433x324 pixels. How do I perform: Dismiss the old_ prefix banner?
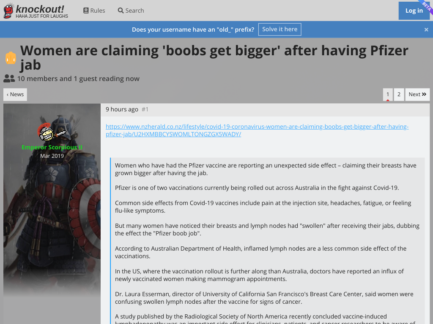tap(426, 30)
